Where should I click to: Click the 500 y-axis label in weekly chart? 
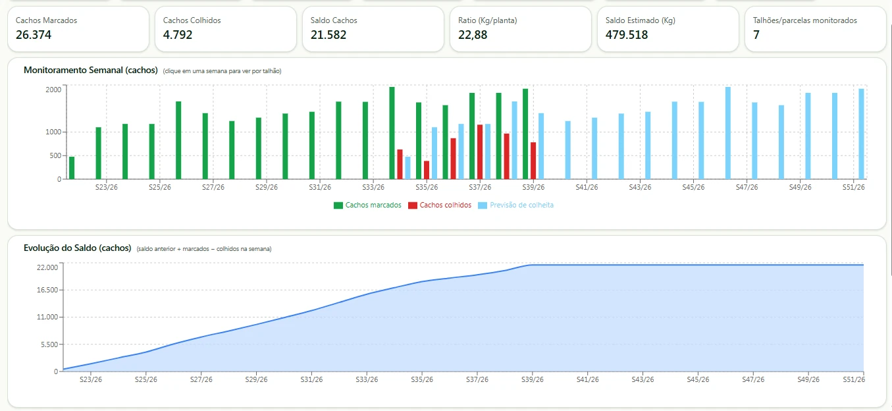click(x=55, y=155)
